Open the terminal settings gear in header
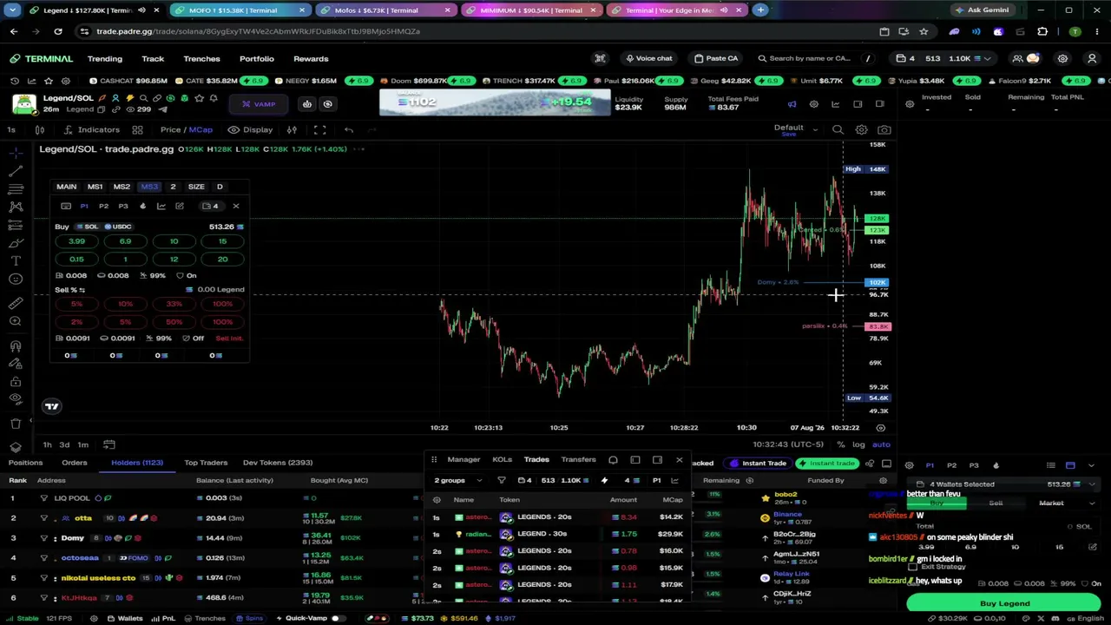The image size is (1111, 625). [1062, 58]
